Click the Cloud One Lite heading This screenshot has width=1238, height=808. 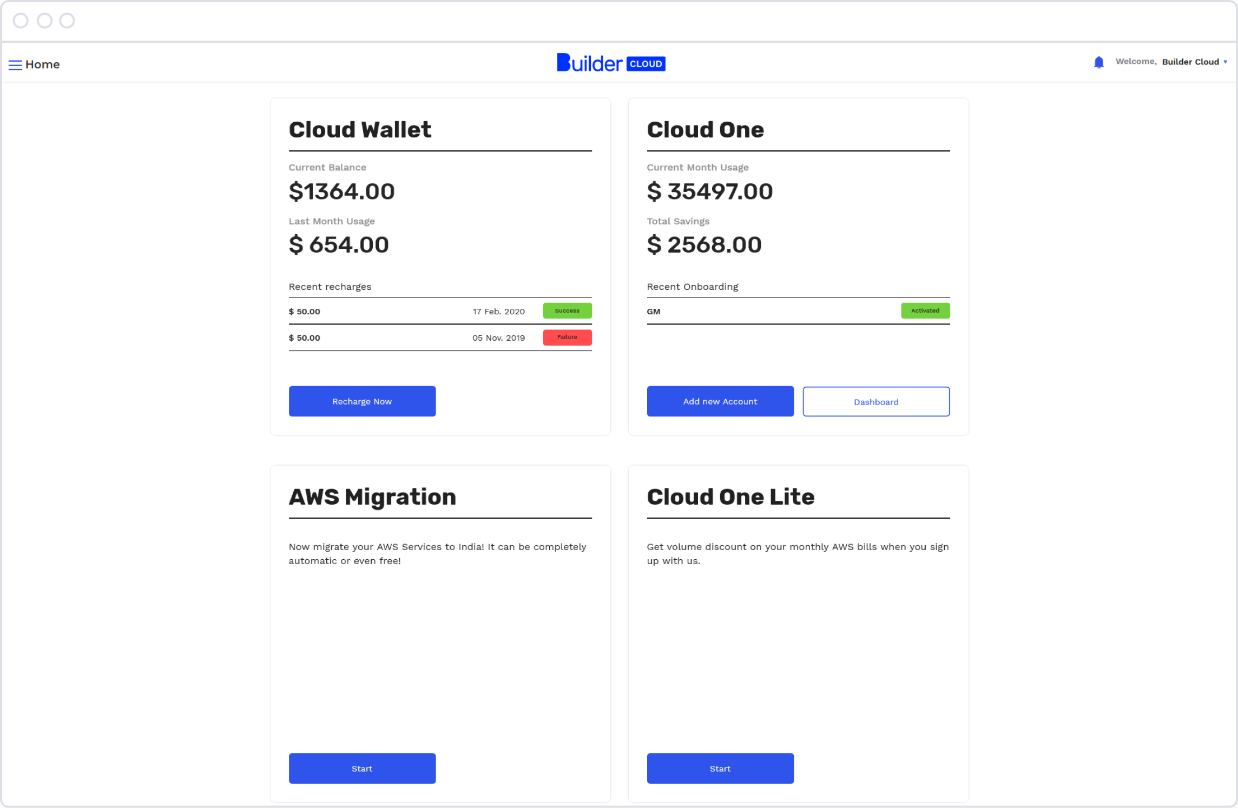point(730,497)
